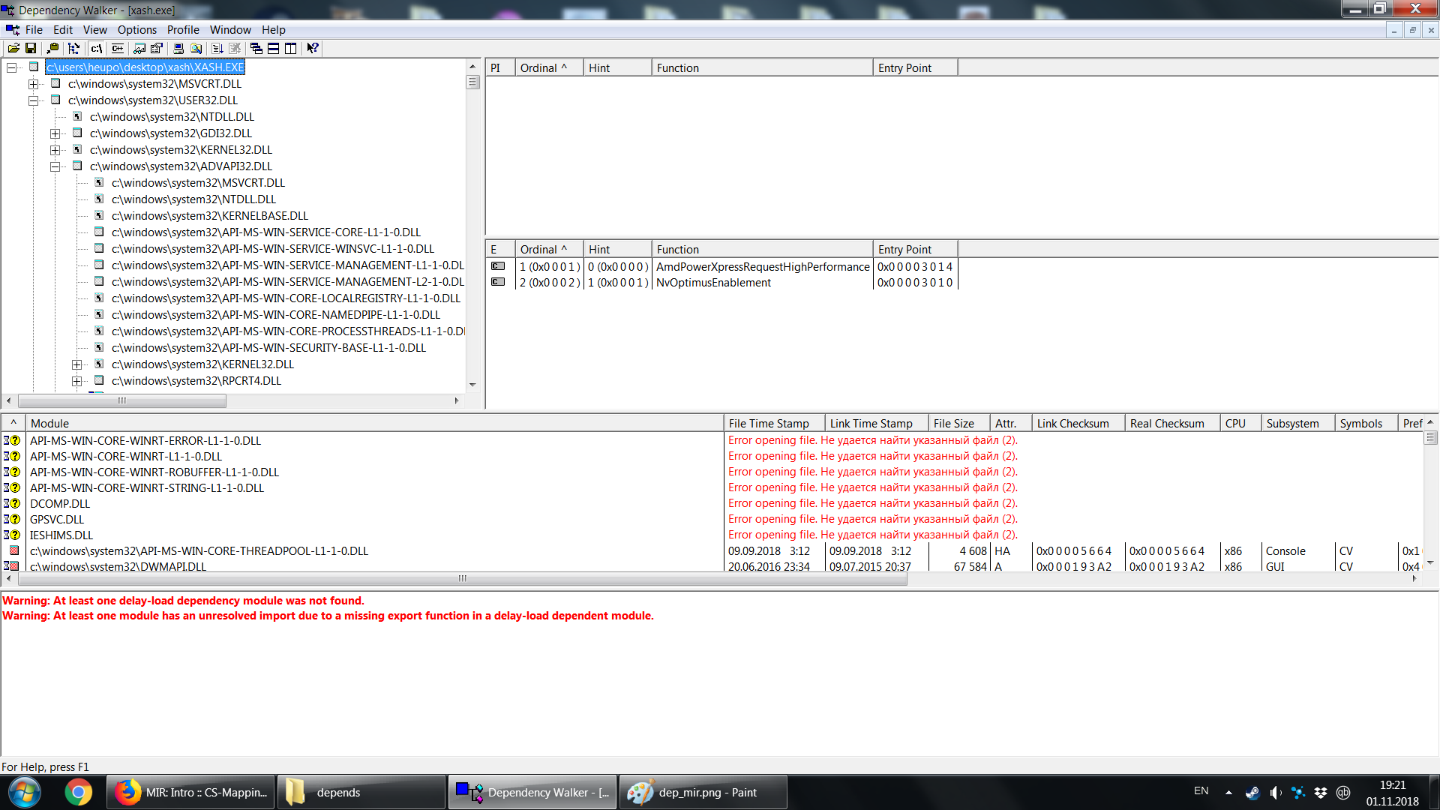Click Configure Module Search Order icon
The image size is (1440, 810).
coord(196,48)
